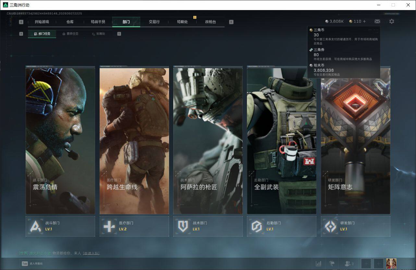The height and width of the screenshot is (270, 416).
Task: Click the 研发部门 LV.1 button
Action: pos(356,226)
